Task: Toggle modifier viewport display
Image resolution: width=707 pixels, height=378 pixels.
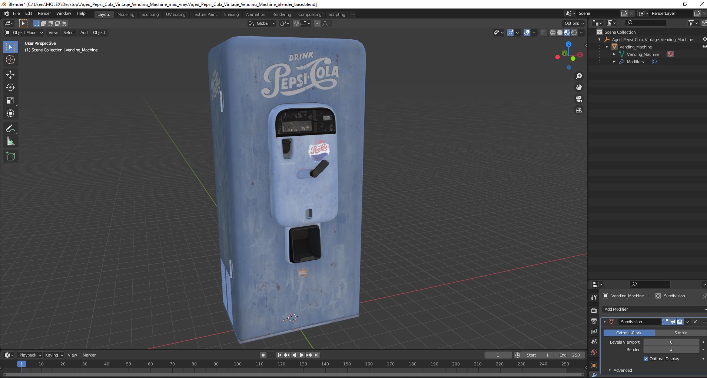Action: [673, 322]
